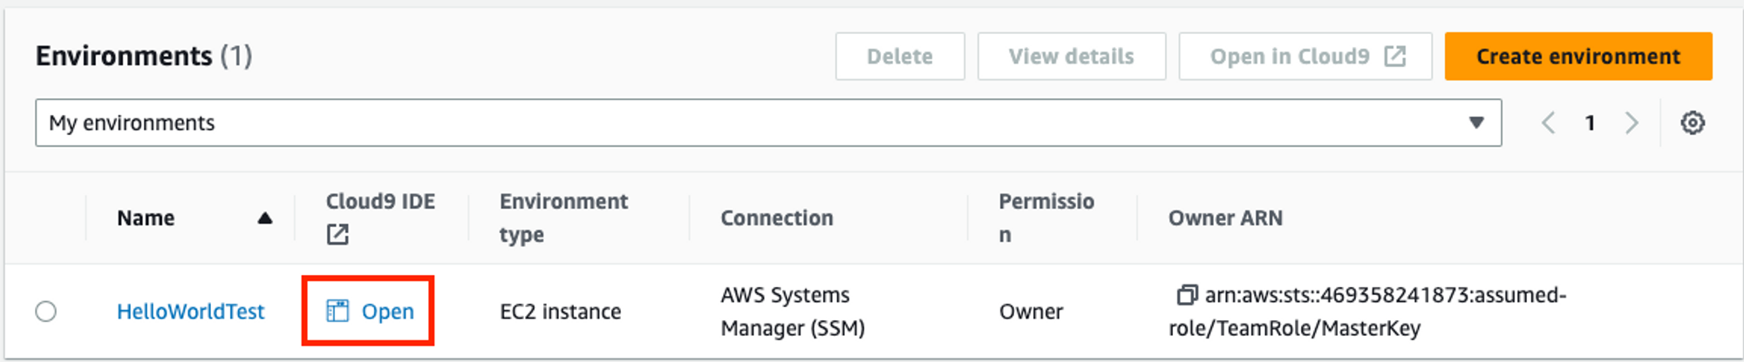Screen dimensions: 1744x362
Task: Click the Open link for Cloud9 IDE
Action: click(x=388, y=312)
